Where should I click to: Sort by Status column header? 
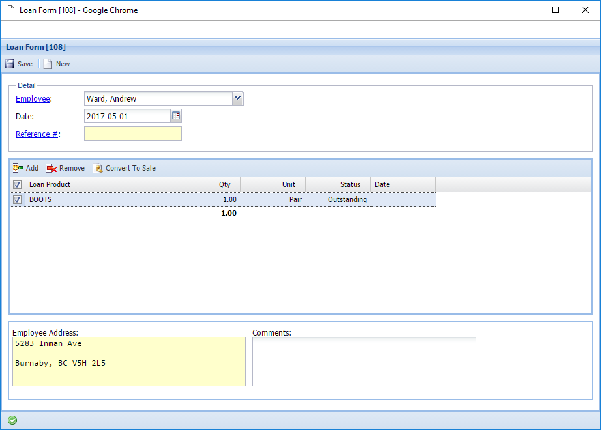click(338, 184)
